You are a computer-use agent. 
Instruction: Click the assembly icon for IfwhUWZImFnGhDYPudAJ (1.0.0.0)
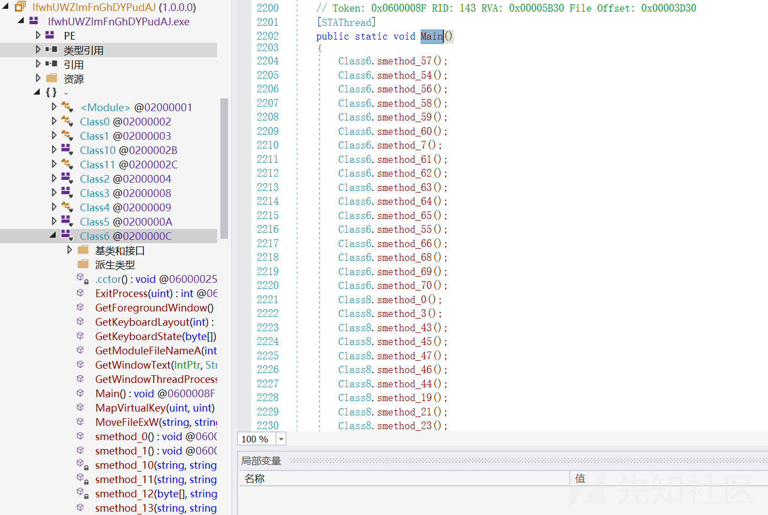[20, 7]
